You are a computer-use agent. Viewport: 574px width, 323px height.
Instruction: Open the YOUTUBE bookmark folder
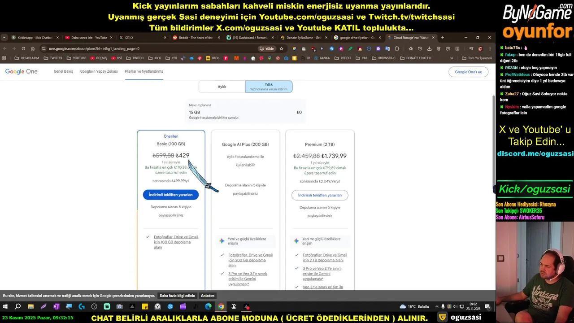coord(77,58)
